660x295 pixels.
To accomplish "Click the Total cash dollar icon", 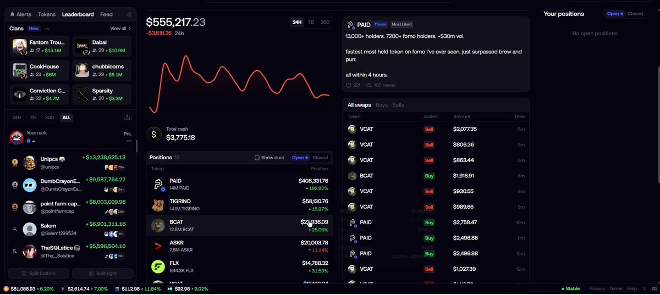I will [153, 134].
